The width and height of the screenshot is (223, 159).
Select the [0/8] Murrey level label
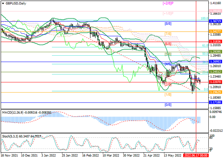pos(168,105)
